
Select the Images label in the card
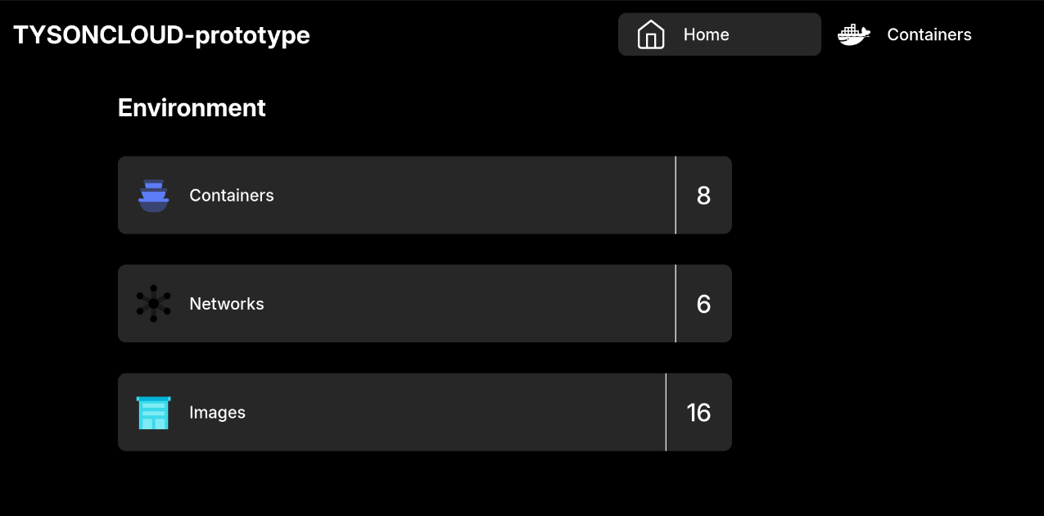(x=218, y=413)
